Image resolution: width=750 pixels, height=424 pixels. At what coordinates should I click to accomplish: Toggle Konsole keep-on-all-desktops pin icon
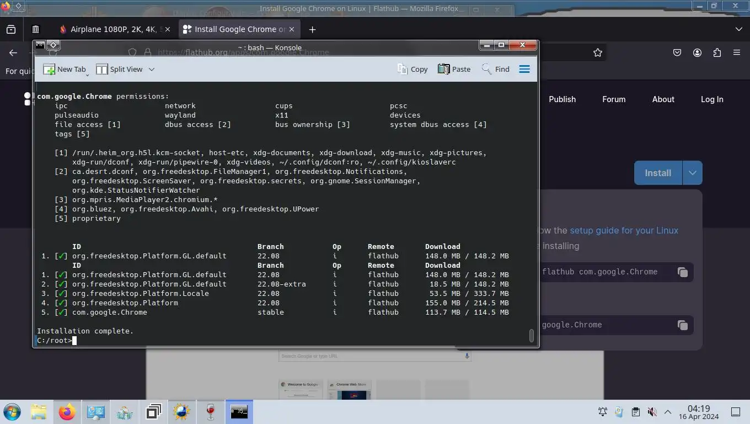[53, 45]
